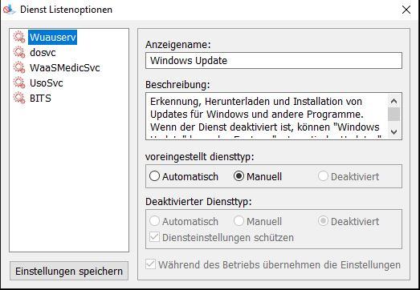The width and height of the screenshot is (420, 290).
Task: Click description scrollbar down arrow
Action: point(393,131)
